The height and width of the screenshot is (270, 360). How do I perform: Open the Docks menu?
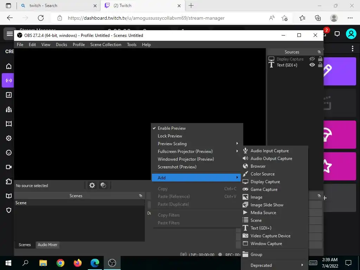pos(62,45)
